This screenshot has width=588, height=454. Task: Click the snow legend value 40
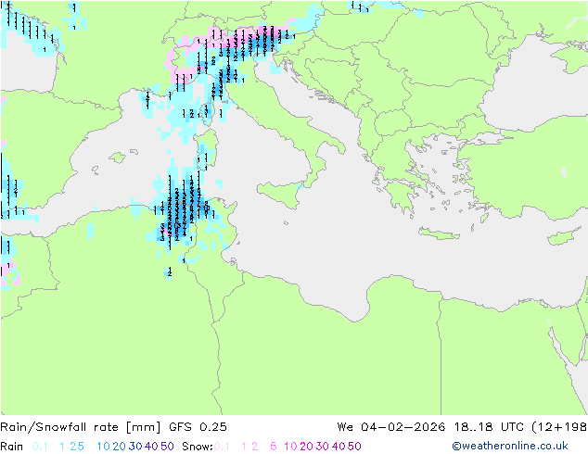[339, 447]
